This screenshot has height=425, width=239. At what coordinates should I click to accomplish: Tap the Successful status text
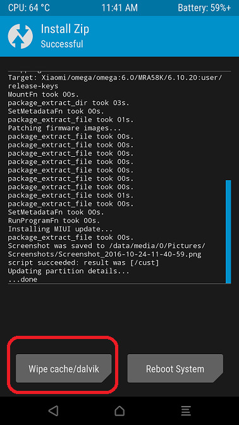point(62,44)
